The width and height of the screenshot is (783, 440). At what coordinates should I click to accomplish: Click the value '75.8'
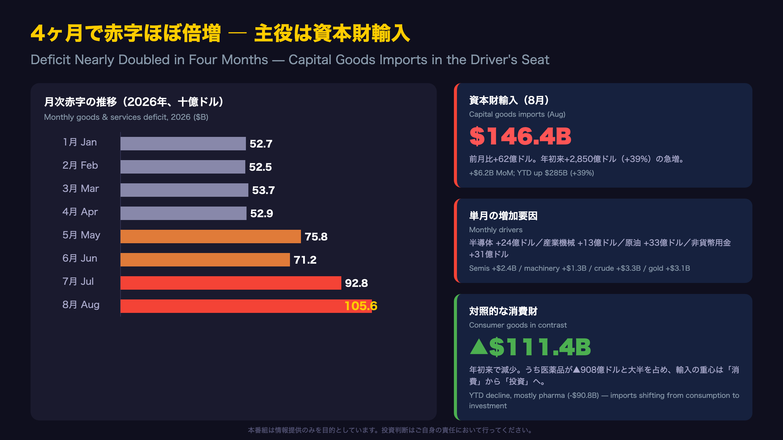pos(316,237)
